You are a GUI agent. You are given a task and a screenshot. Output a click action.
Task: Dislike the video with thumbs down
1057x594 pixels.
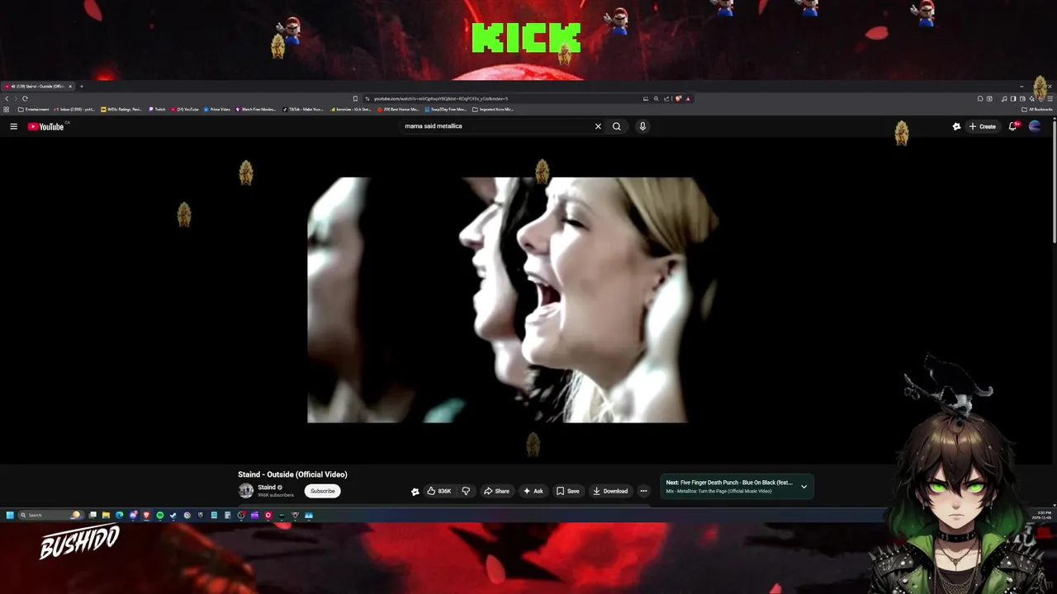pos(466,491)
